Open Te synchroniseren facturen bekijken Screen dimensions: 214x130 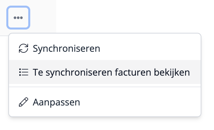105,72
